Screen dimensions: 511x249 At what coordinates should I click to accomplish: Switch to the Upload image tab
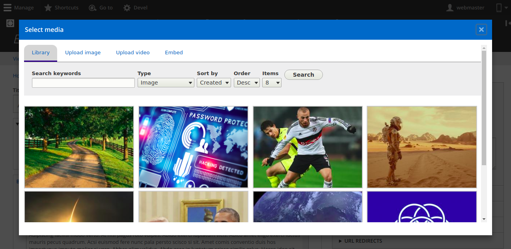(83, 53)
